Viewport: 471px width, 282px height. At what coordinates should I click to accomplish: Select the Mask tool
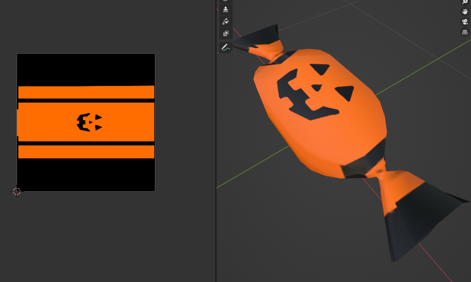226,33
